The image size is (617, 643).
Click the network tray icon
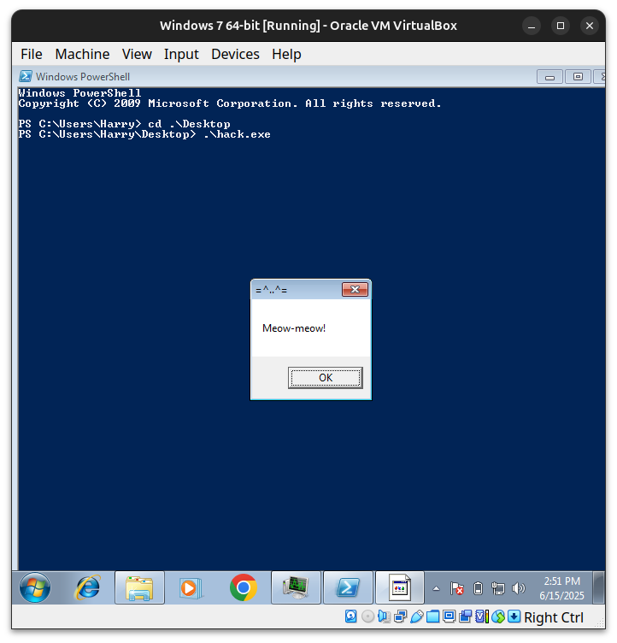tap(498, 589)
